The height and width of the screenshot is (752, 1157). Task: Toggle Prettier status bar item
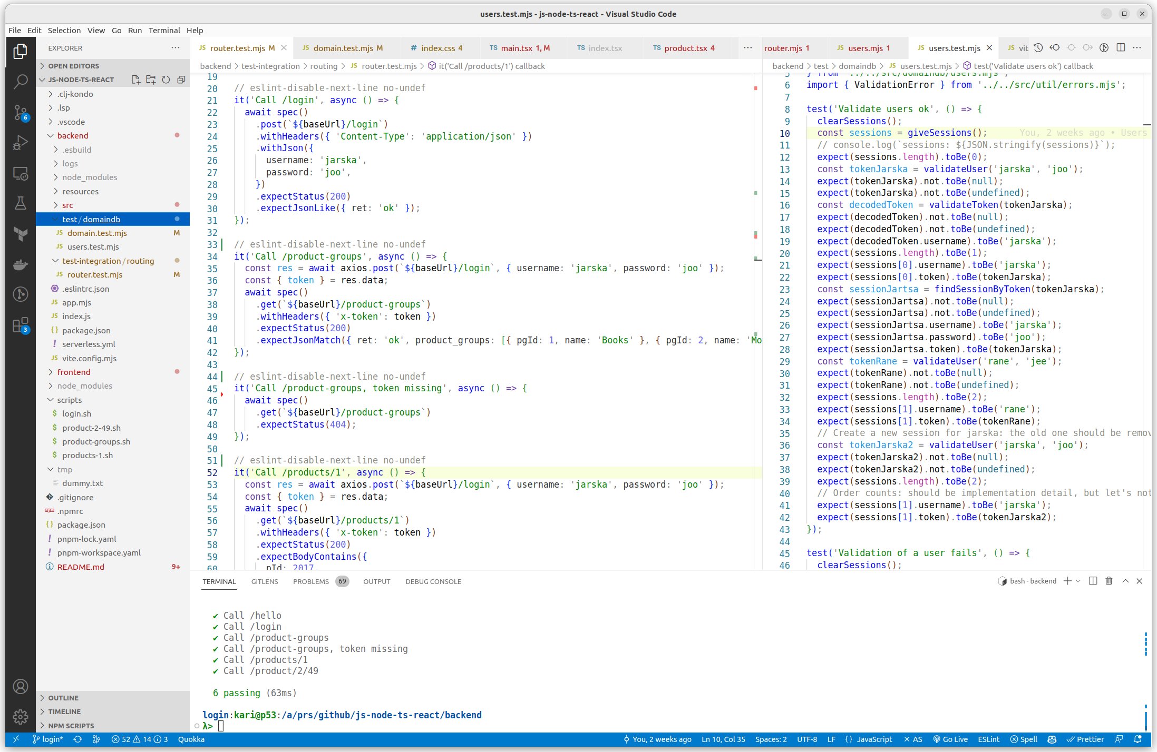(1085, 739)
